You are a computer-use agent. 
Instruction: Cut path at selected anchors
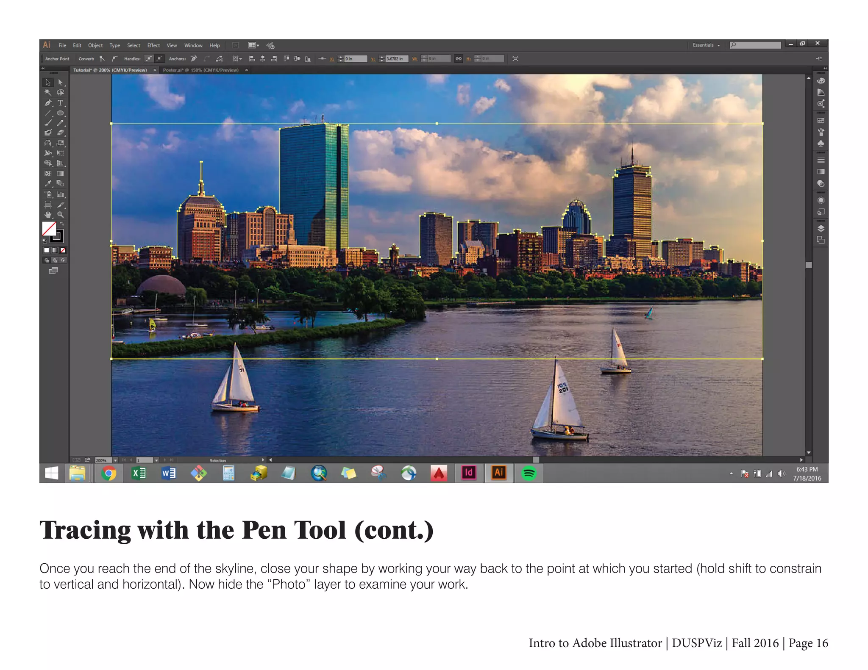pos(219,58)
